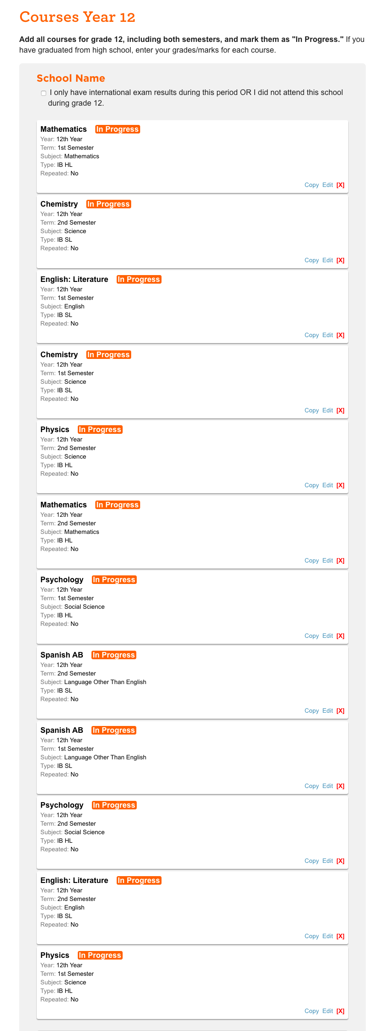Image resolution: width=385 pixels, height=1031 pixels.
Task: Copy the 1st Semester Psychology course
Action: click(x=312, y=636)
